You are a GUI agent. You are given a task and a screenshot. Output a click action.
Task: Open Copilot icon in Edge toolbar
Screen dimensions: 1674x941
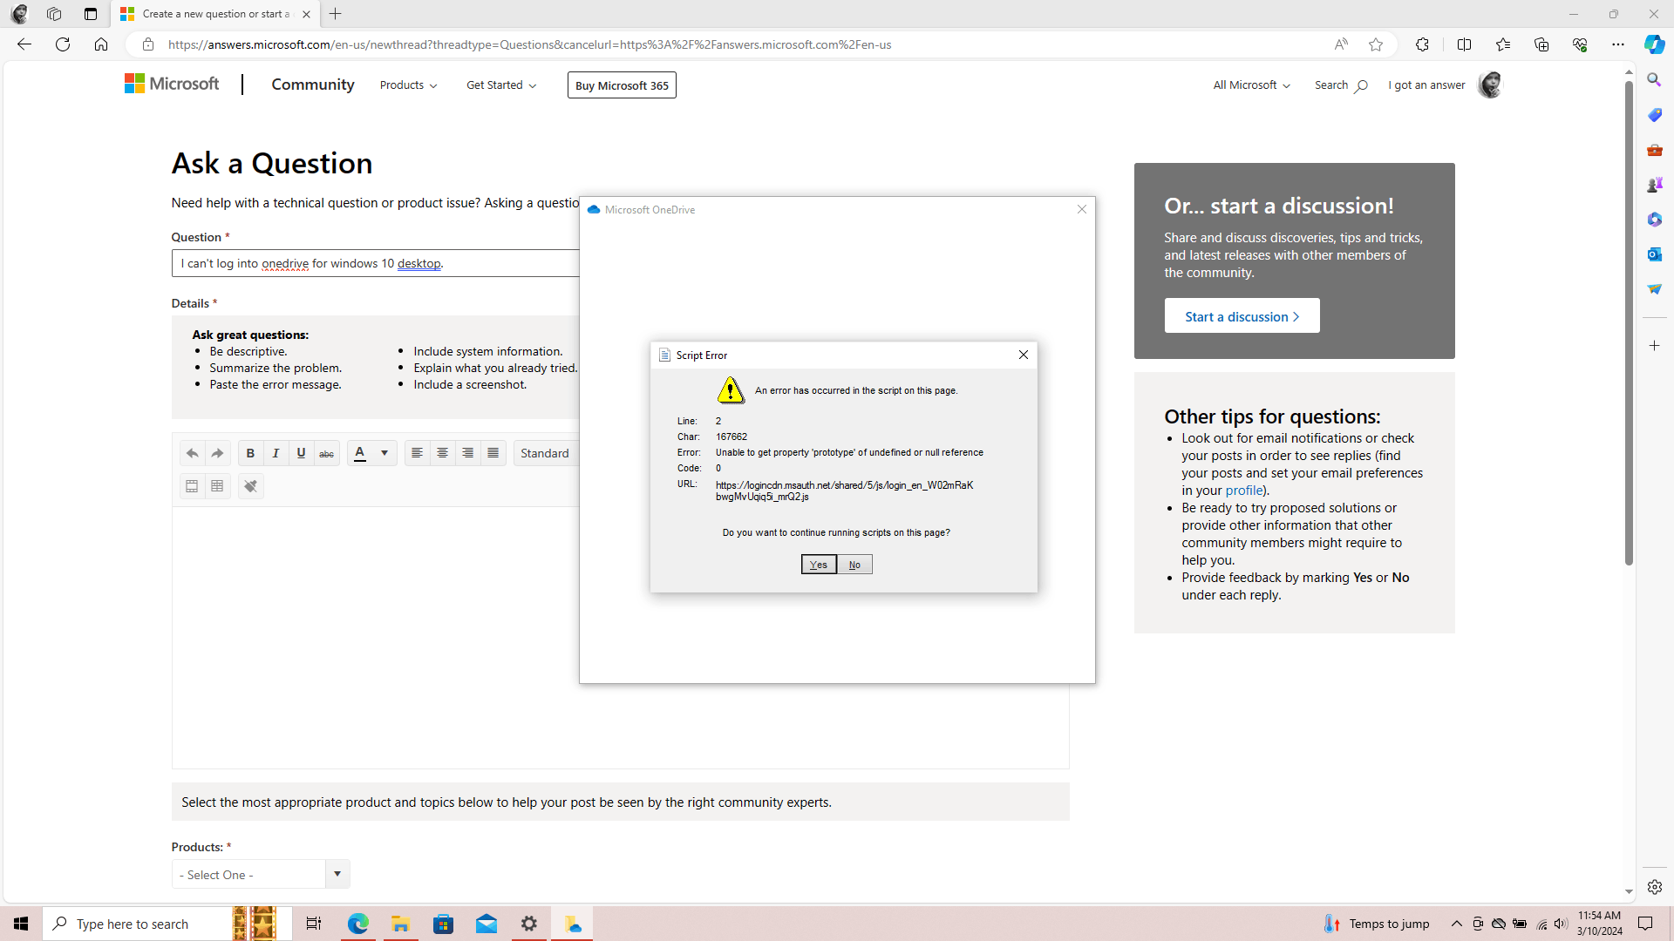1654,44
